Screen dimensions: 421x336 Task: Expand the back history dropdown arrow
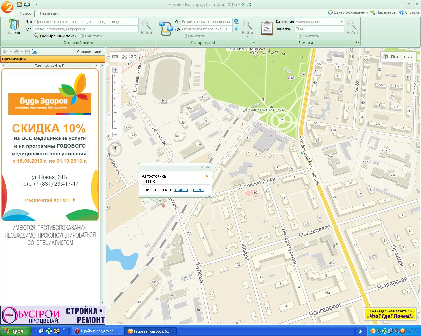click(11, 52)
